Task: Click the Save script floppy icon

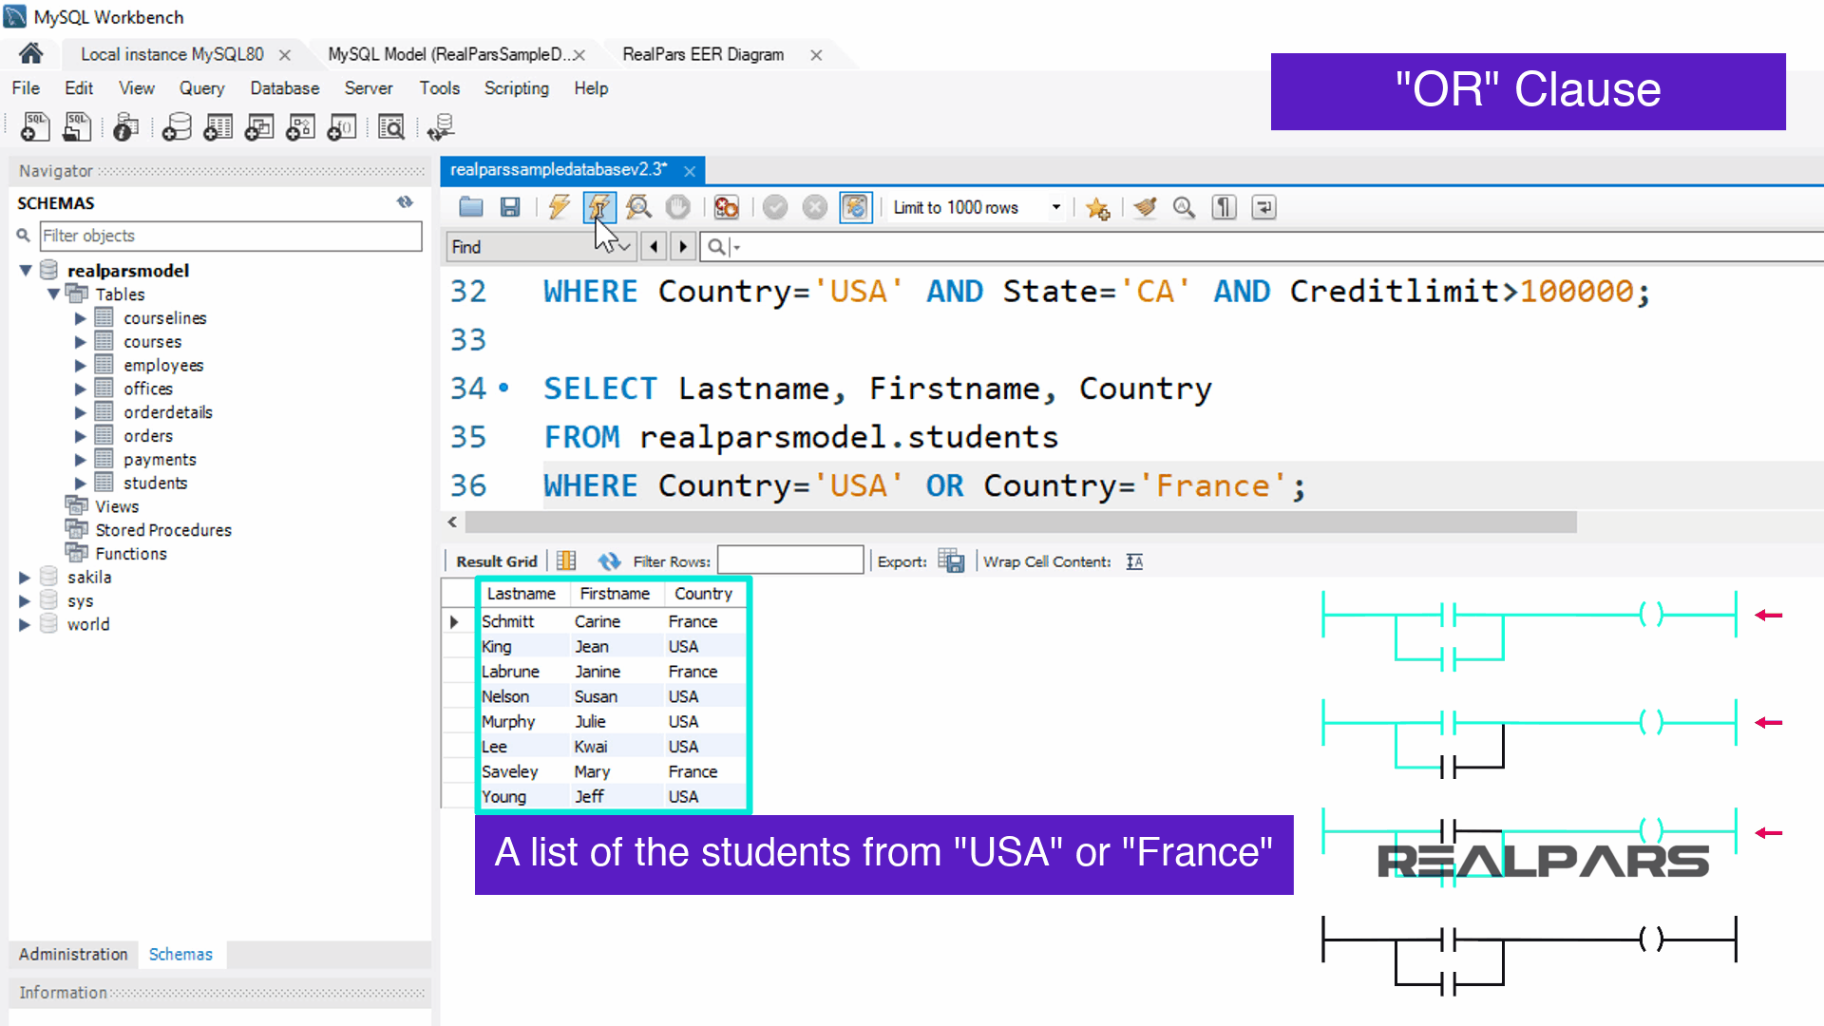Action: [510, 207]
